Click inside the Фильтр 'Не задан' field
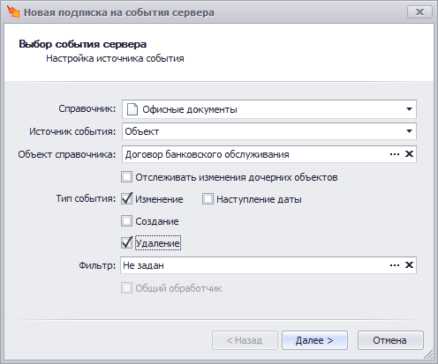 point(254,265)
